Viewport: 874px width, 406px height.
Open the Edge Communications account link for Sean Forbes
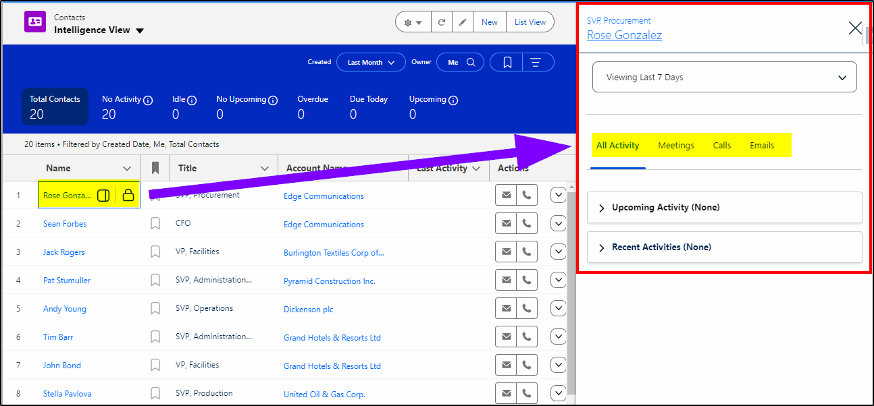324,224
